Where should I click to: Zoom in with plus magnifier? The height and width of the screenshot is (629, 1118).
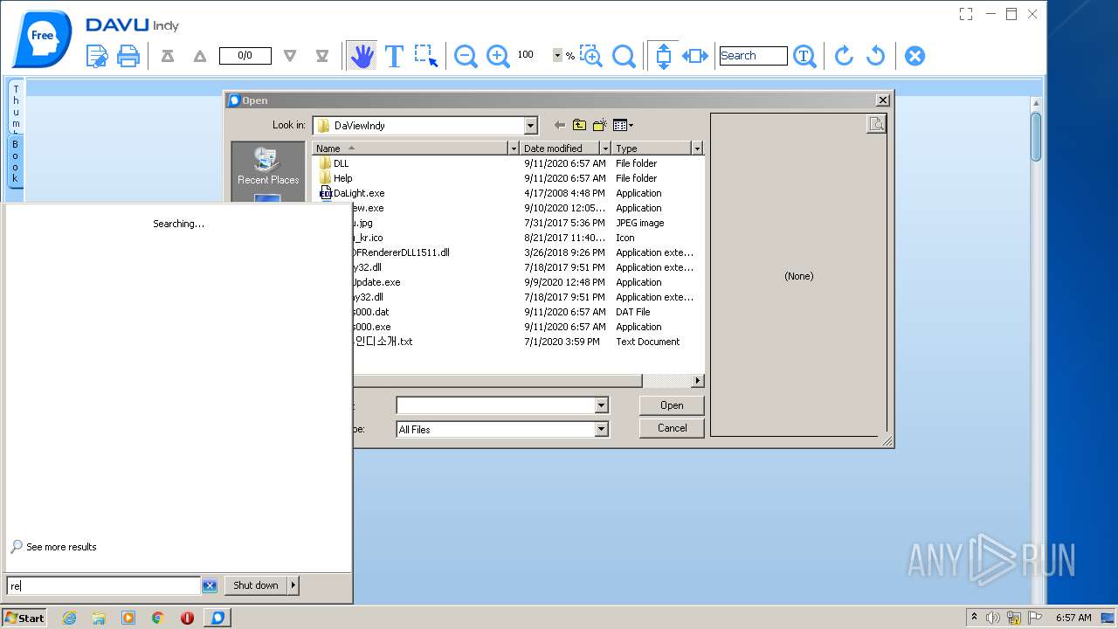pos(498,56)
